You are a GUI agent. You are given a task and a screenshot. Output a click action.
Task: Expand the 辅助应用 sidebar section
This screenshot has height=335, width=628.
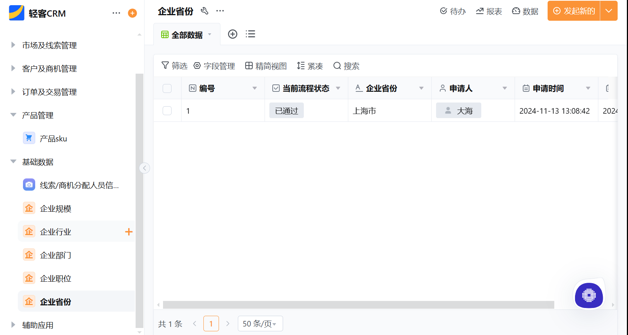point(37,325)
